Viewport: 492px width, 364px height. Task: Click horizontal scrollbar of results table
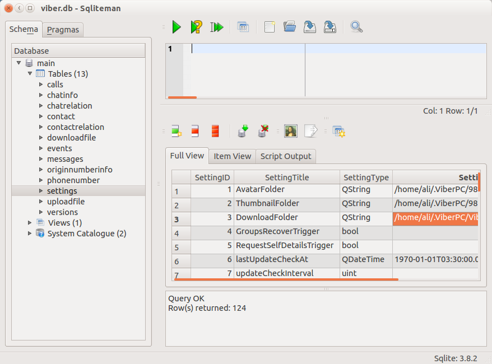(286, 279)
